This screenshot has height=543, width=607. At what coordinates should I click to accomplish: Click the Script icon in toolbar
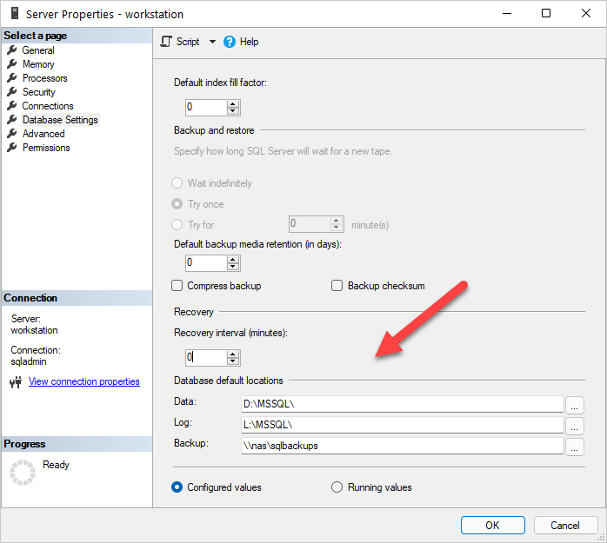point(166,42)
